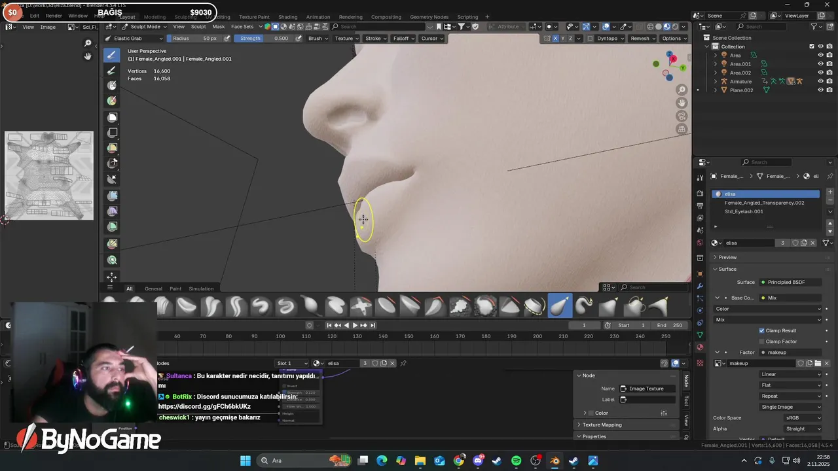This screenshot has width=838, height=471.
Task: Uncheck Clamp Result option
Action: click(x=761, y=330)
